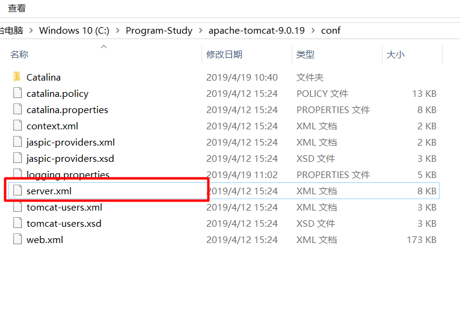Click XSD 文件 type of tomcat-users.xsd
Image resolution: width=460 pixels, height=311 pixels.
pos(316,224)
